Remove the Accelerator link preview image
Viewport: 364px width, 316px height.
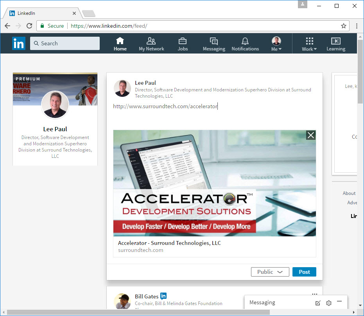(311, 135)
